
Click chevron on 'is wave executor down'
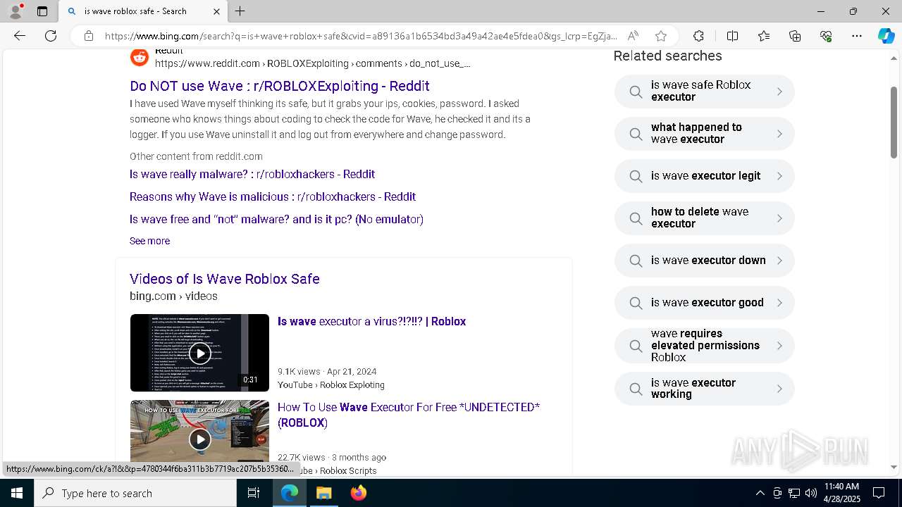coord(779,261)
